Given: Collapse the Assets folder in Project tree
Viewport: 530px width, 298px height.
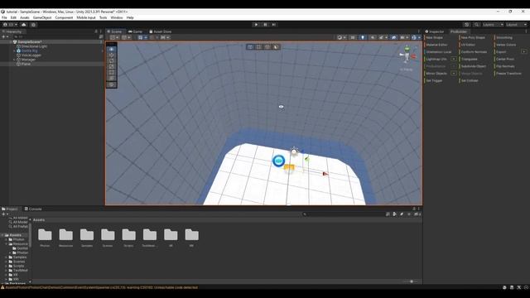Looking at the screenshot, I should 2,235.
